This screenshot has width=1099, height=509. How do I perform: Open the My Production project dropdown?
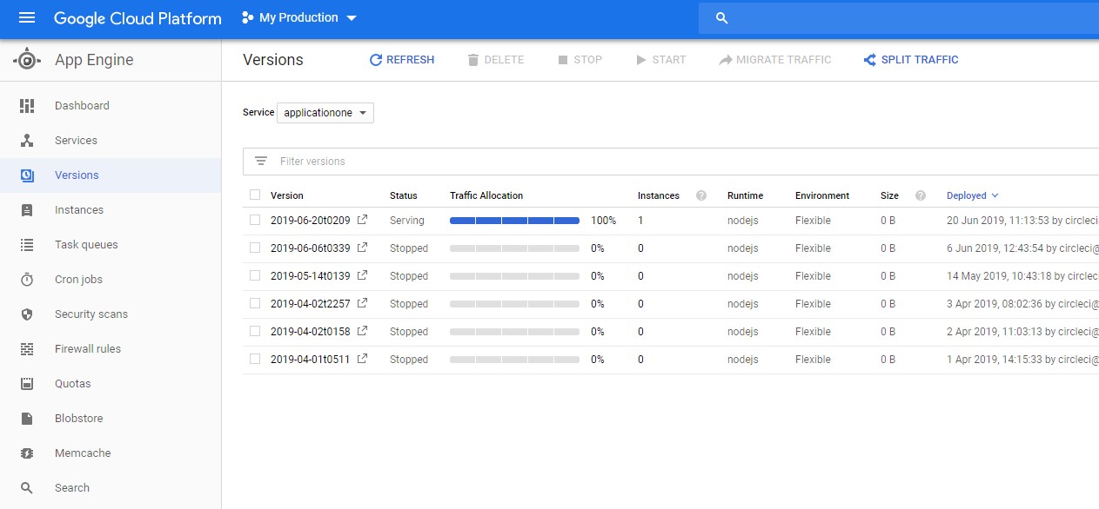pyautogui.click(x=299, y=17)
